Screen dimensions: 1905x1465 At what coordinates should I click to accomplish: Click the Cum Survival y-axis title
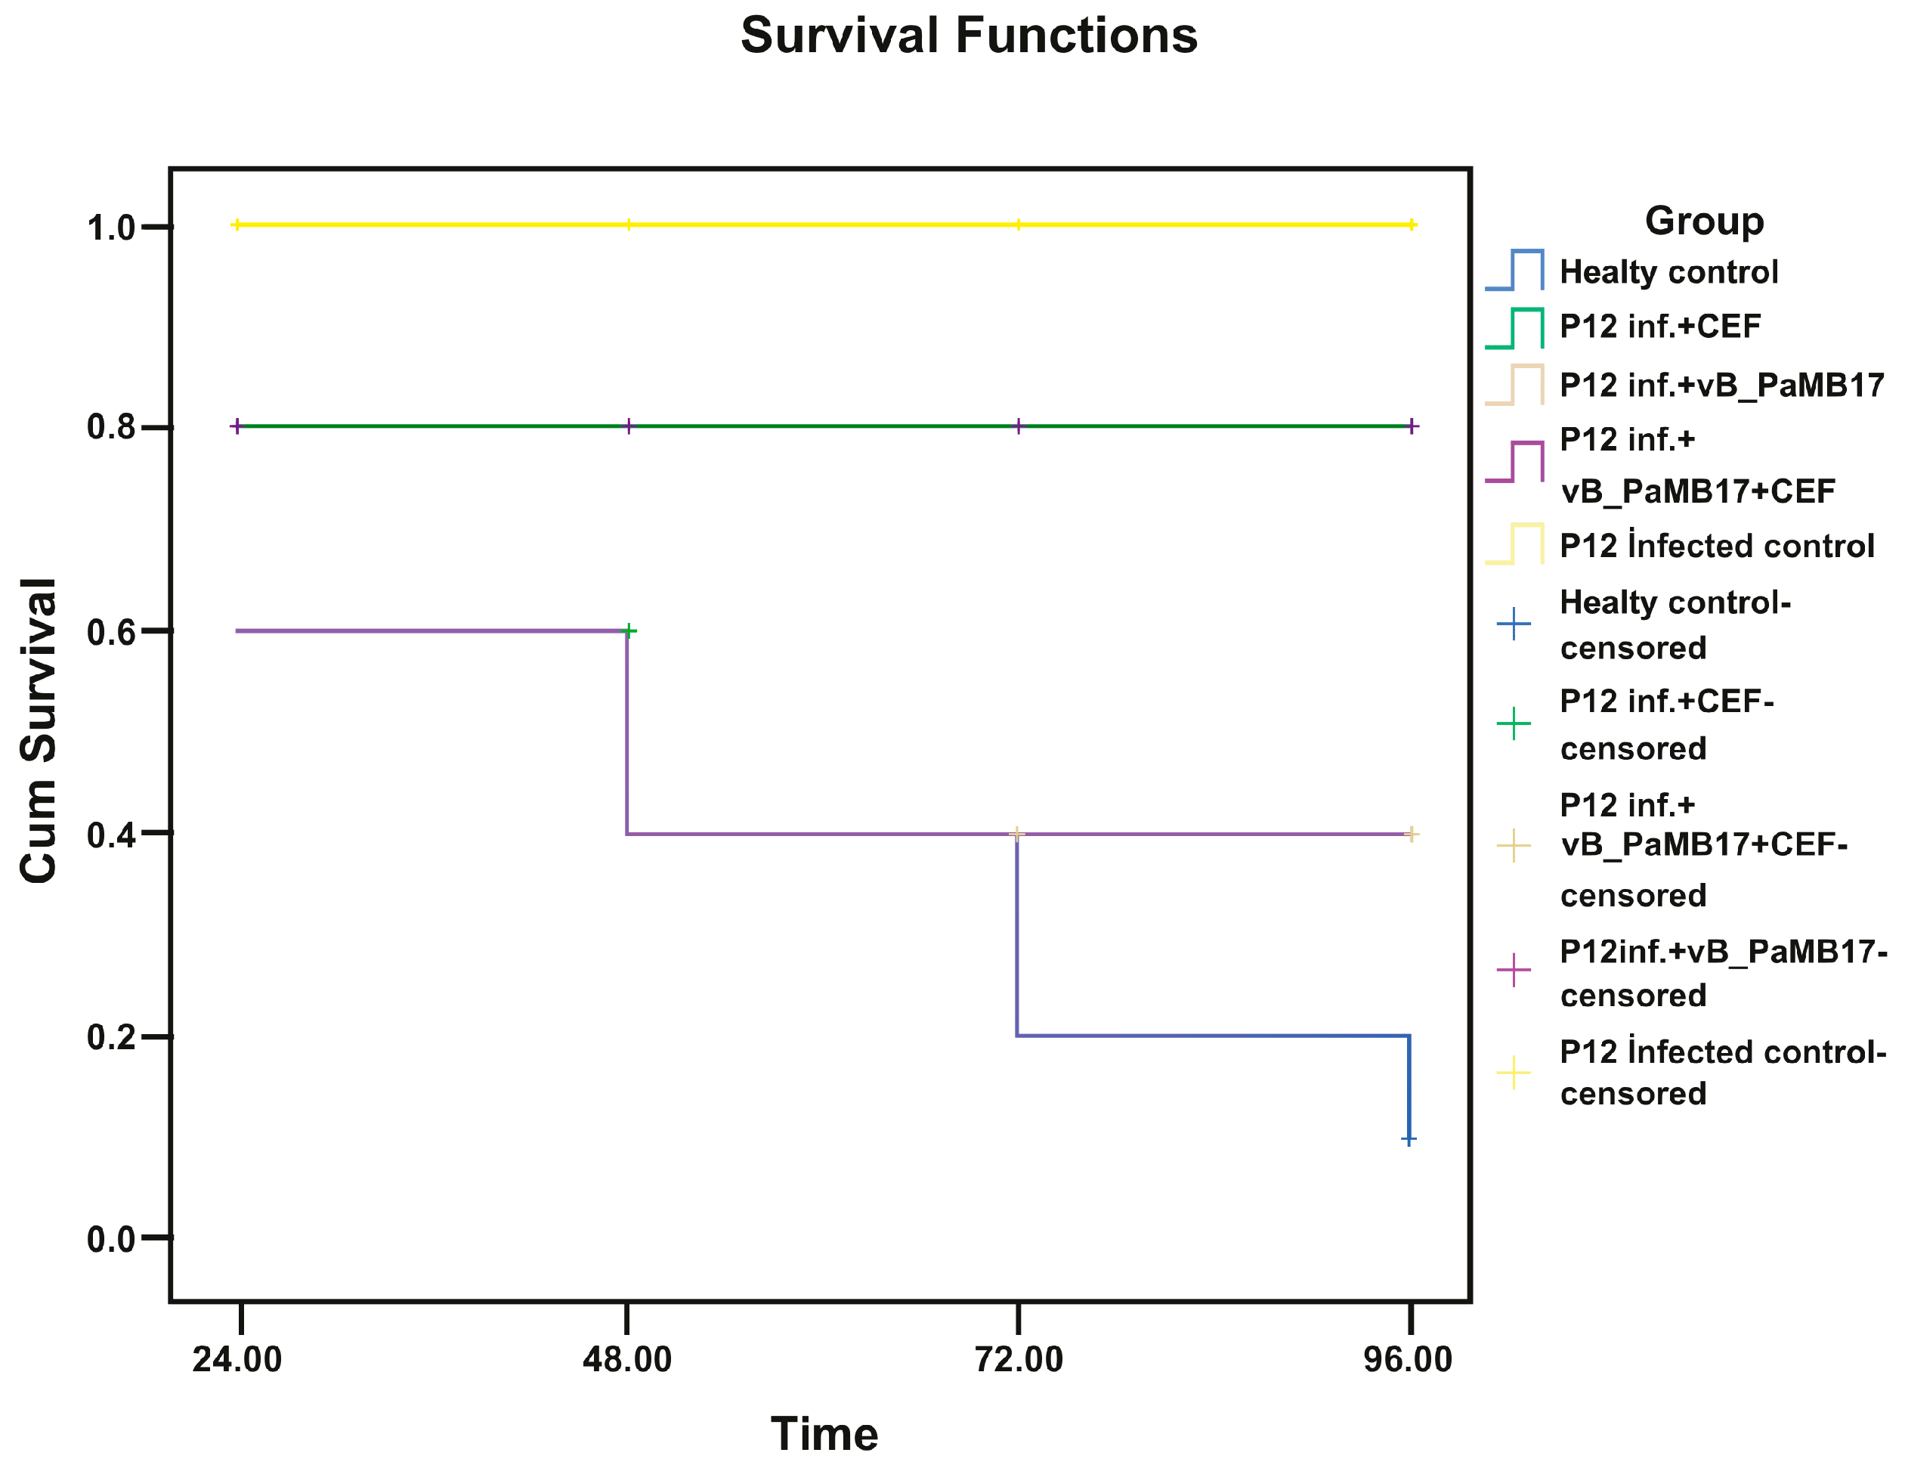coord(39,731)
